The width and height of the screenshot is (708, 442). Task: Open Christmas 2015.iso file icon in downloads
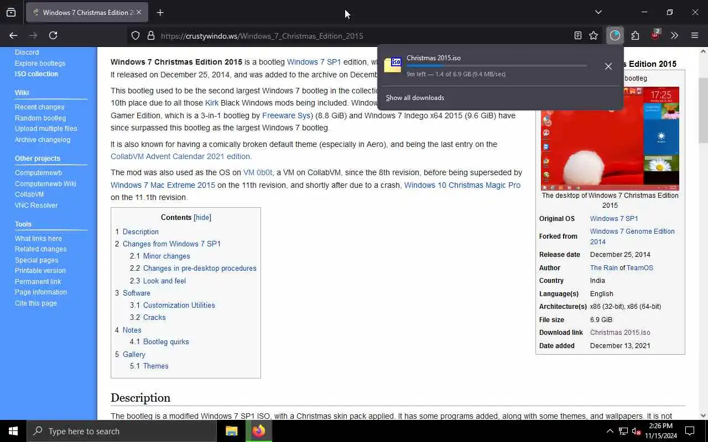point(393,65)
